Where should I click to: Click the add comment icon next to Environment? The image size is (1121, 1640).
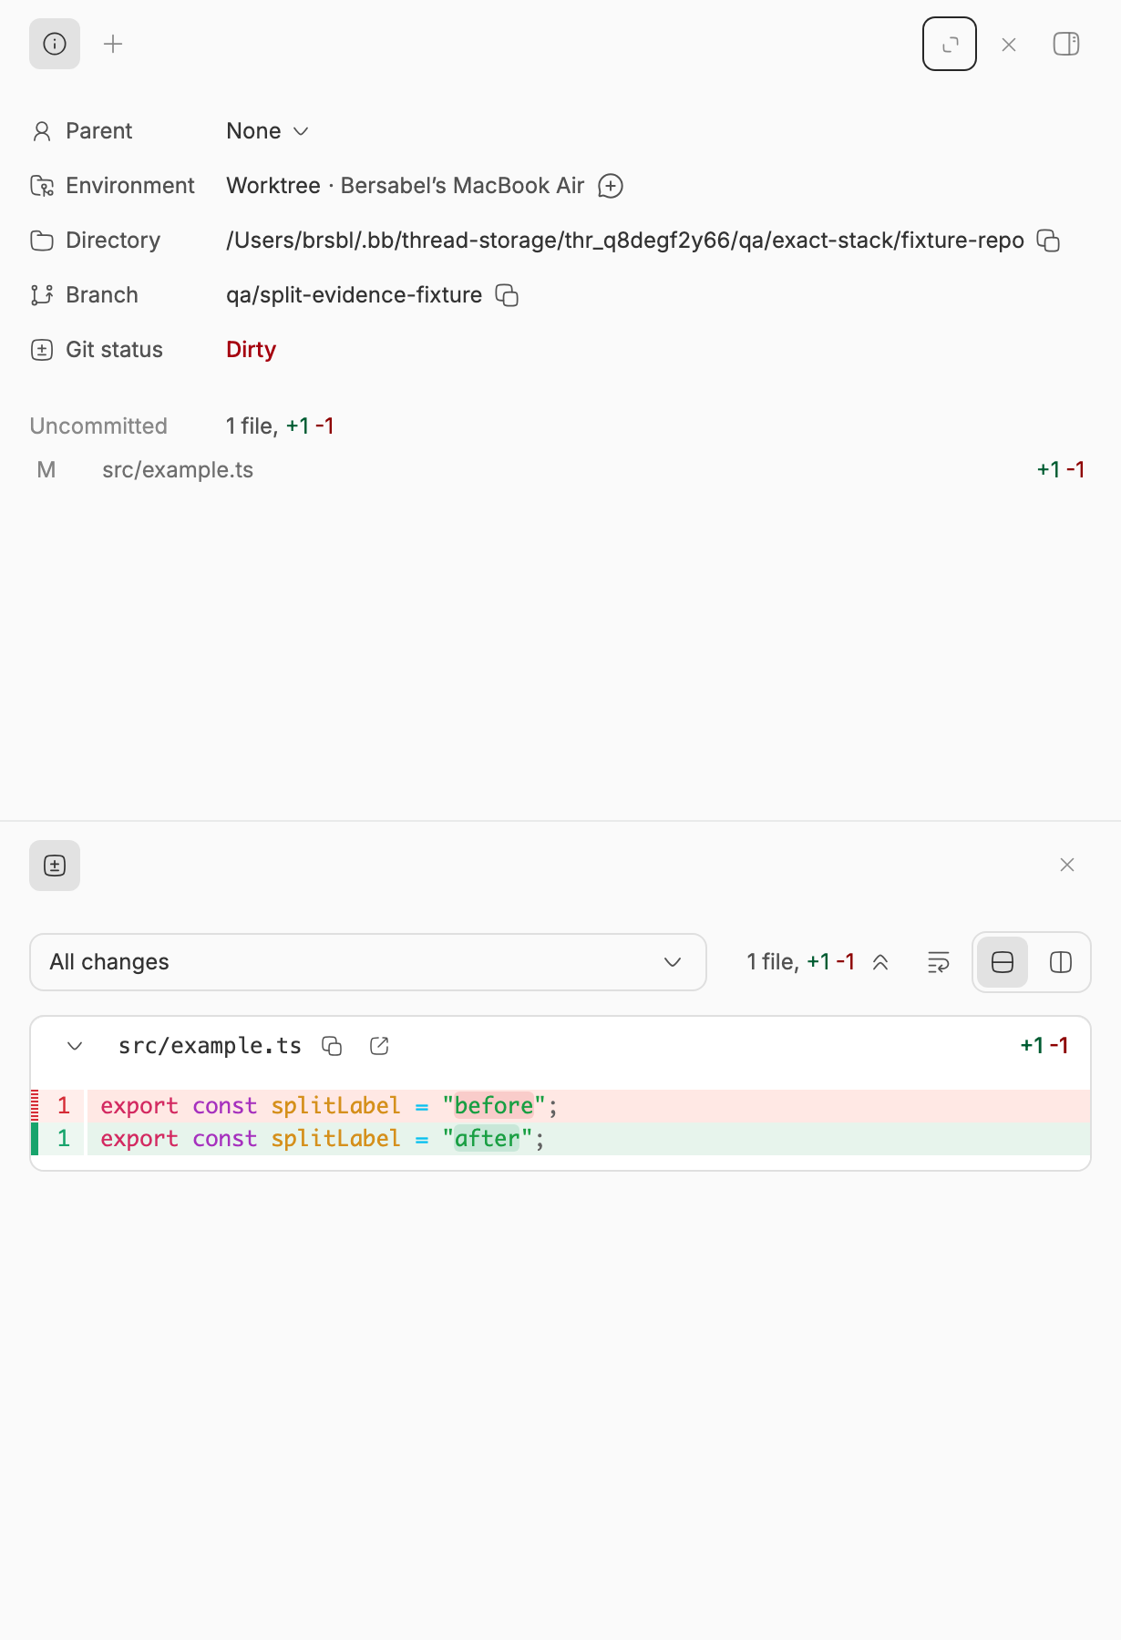611,186
